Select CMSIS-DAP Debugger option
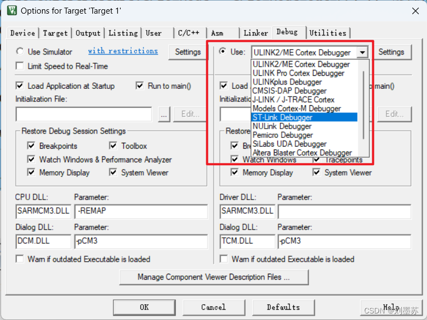The height and width of the screenshot is (320, 427). click(304, 91)
